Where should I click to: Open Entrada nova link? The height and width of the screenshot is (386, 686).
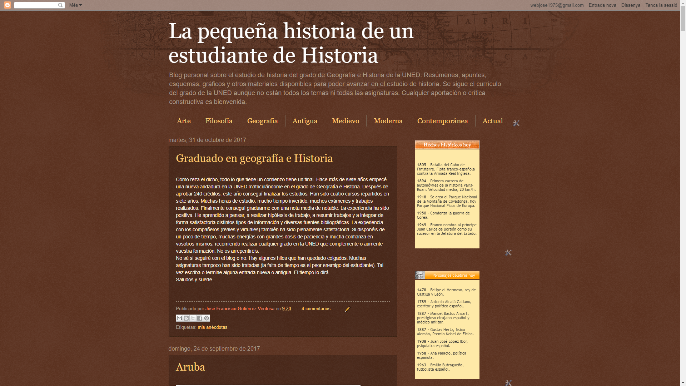tap(602, 5)
